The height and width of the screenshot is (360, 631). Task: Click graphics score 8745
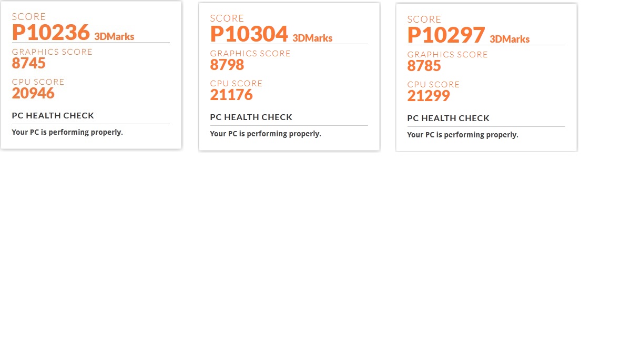[x=29, y=63]
